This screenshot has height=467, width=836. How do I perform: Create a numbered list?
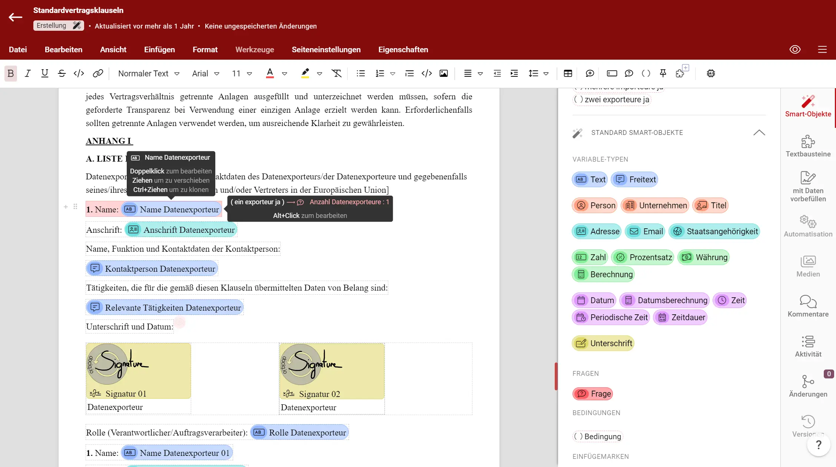tap(380, 73)
